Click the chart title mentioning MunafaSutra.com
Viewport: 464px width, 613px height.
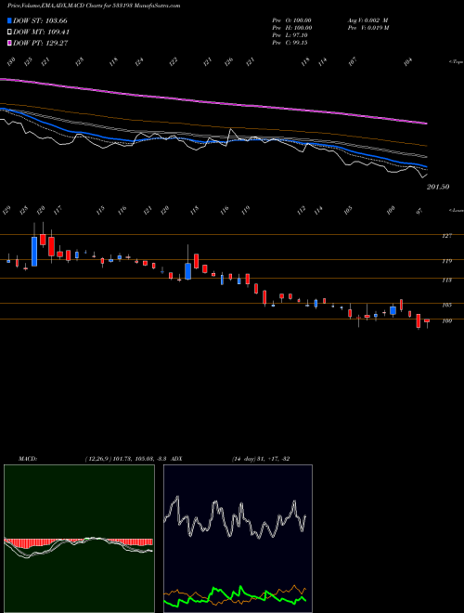pos(94,6)
